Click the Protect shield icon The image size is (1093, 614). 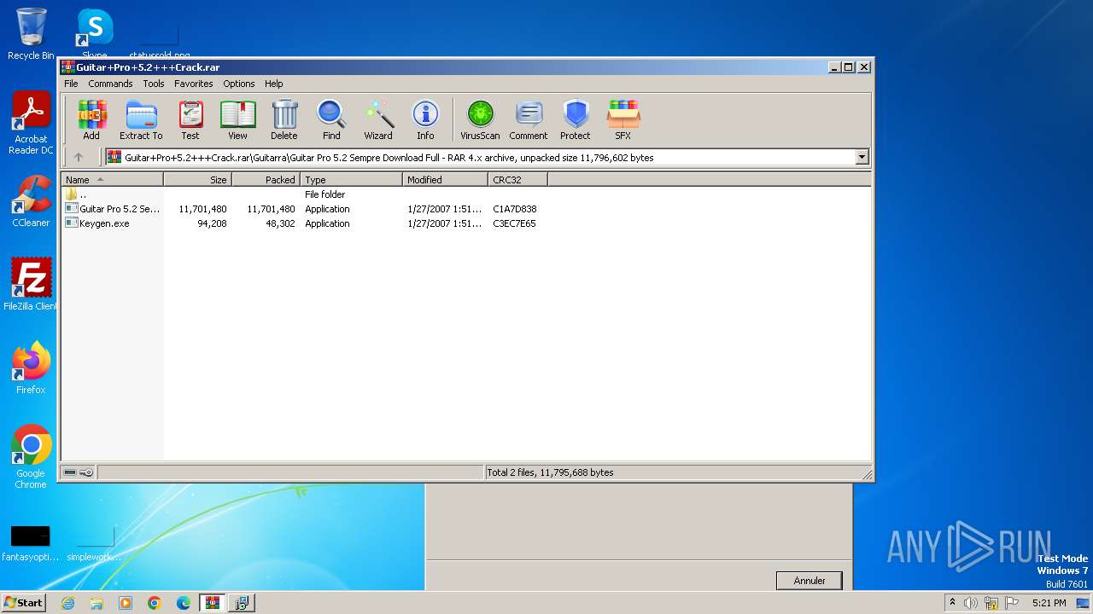point(576,119)
